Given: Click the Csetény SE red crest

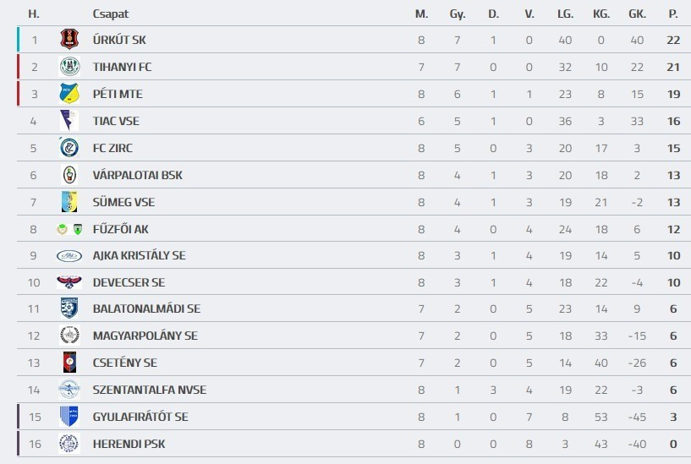Looking at the screenshot, I should (69, 363).
